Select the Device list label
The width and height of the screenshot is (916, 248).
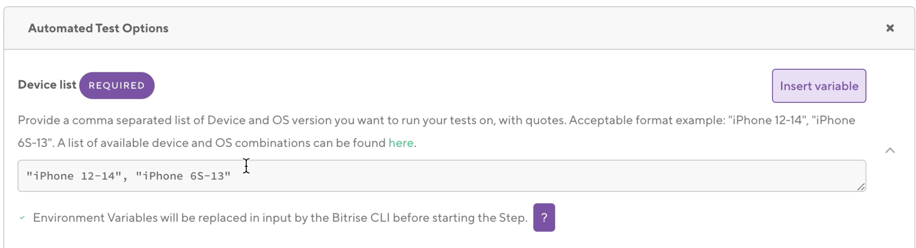coord(47,85)
